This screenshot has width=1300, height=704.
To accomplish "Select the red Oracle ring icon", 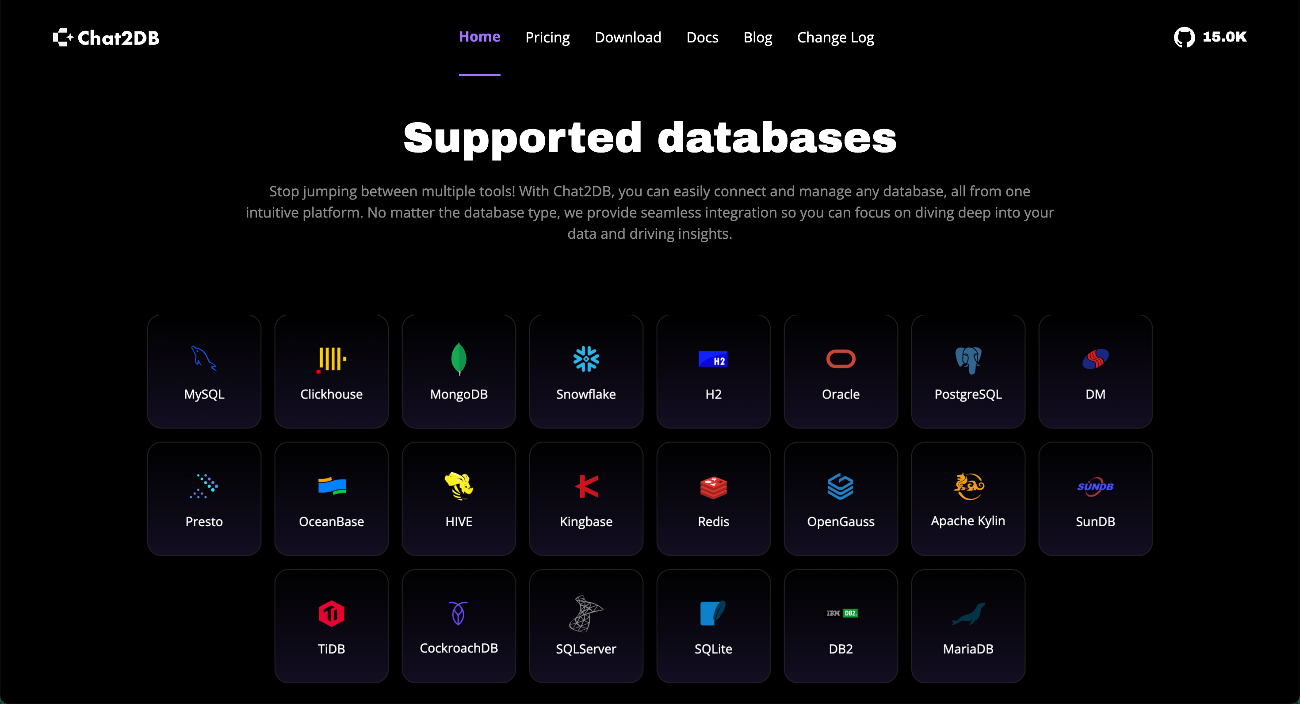I will pyautogui.click(x=841, y=359).
